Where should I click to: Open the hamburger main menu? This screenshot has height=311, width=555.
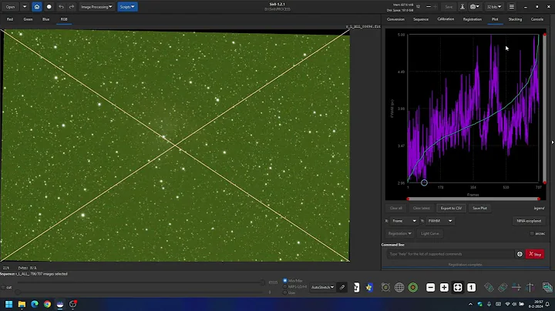pos(512,7)
